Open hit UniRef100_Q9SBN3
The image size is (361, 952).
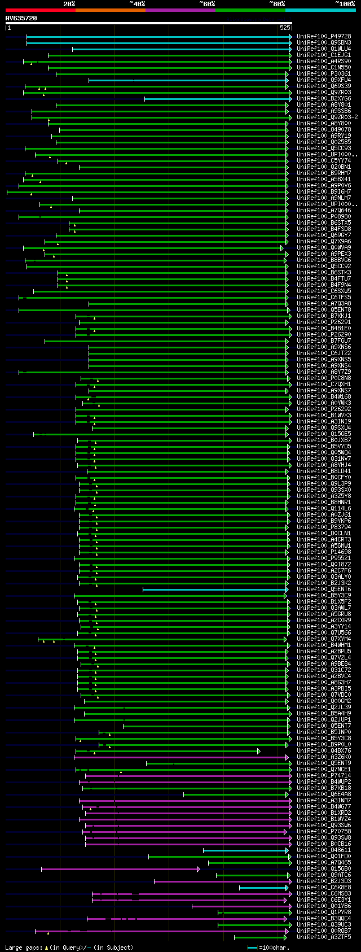[x=324, y=42]
